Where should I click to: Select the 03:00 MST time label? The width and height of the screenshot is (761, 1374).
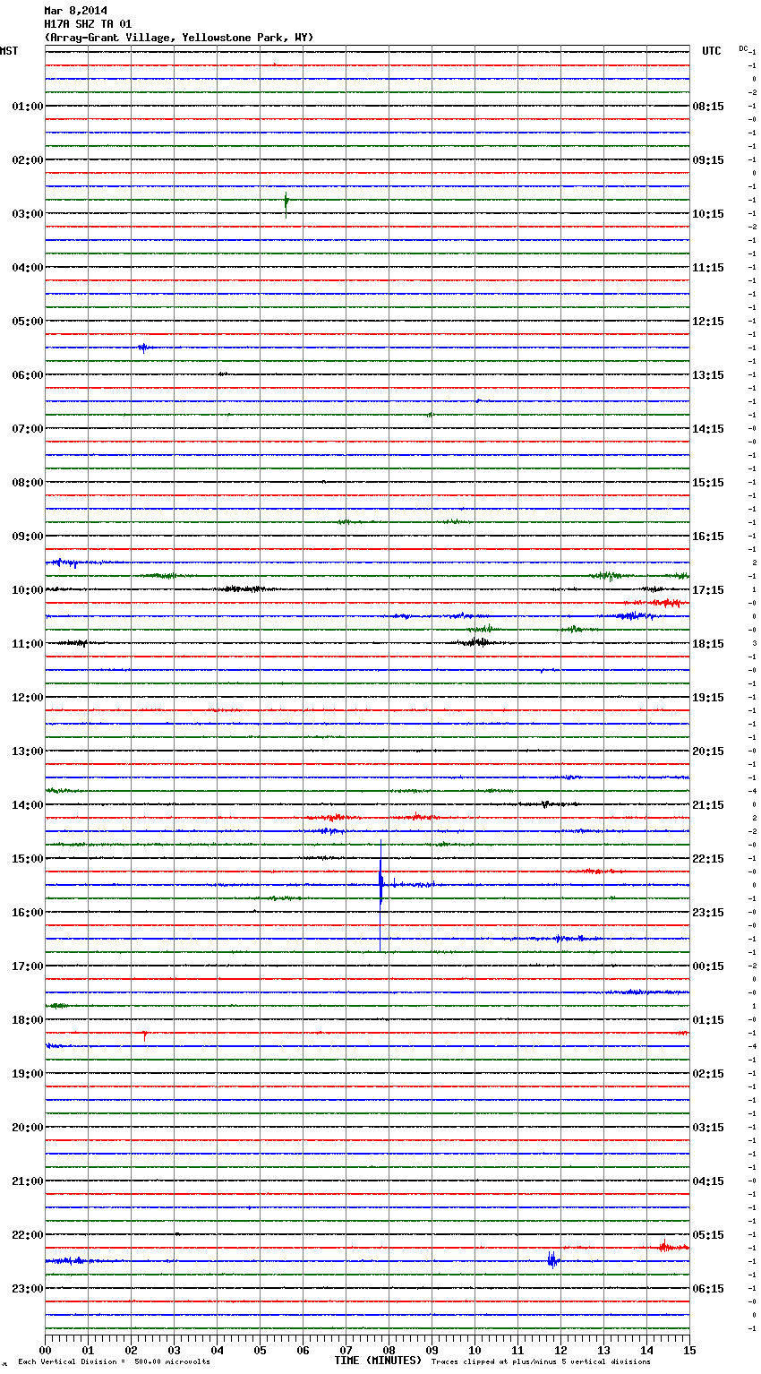point(28,214)
